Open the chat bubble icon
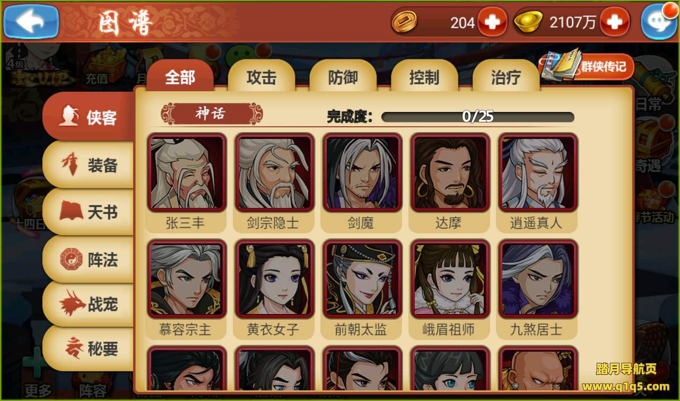680x401 pixels. tap(659, 21)
